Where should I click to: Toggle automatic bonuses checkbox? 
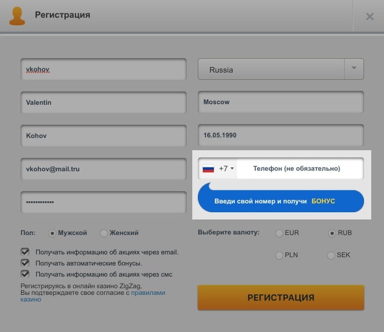tap(25, 263)
